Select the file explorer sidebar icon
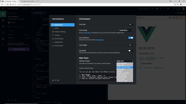This screenshot has width=186, height=104. (x=3, y=20)
